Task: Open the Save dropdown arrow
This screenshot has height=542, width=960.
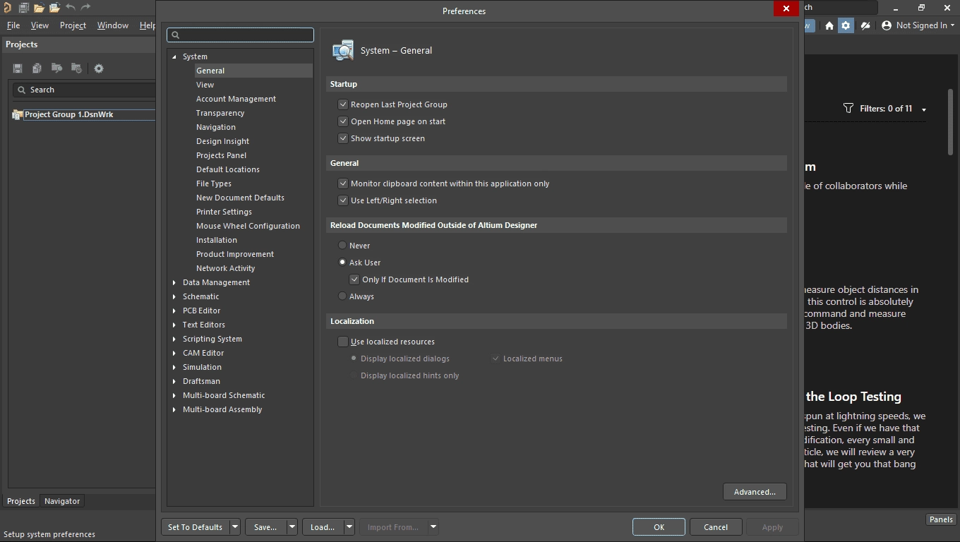Action: 292,527
